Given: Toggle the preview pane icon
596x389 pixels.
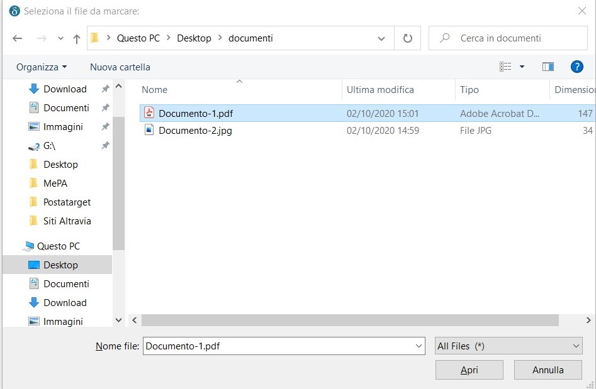Looking at the screenshot, I should 548,67.
